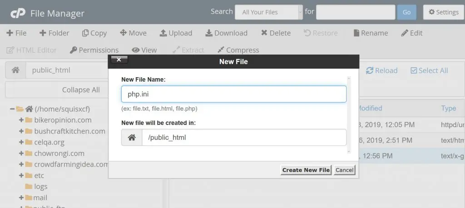
Task: Click the Create New File button
Action: pos(306,170)
